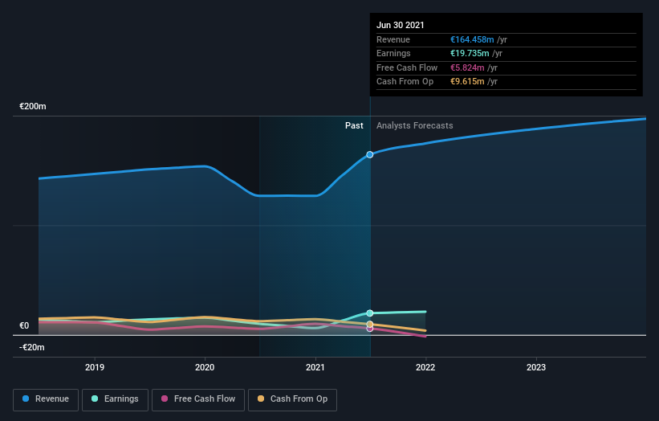Viewport: 659px width, 421px height.
Task: Click the €164.458m revenue value
Action: coord(472,39)
